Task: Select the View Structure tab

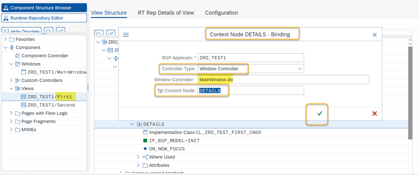Action: 109,13
